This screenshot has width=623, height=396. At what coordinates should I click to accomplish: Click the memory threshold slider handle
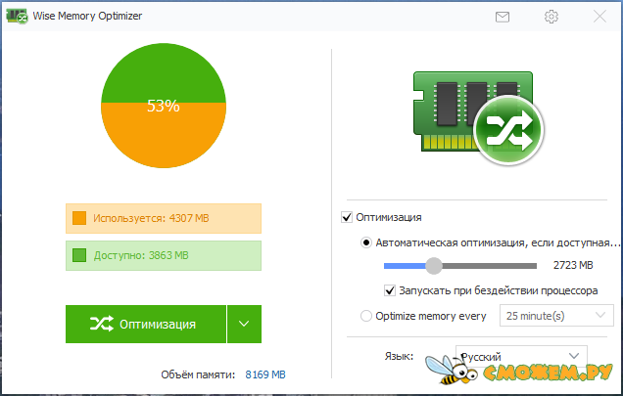tap(434, 265)
